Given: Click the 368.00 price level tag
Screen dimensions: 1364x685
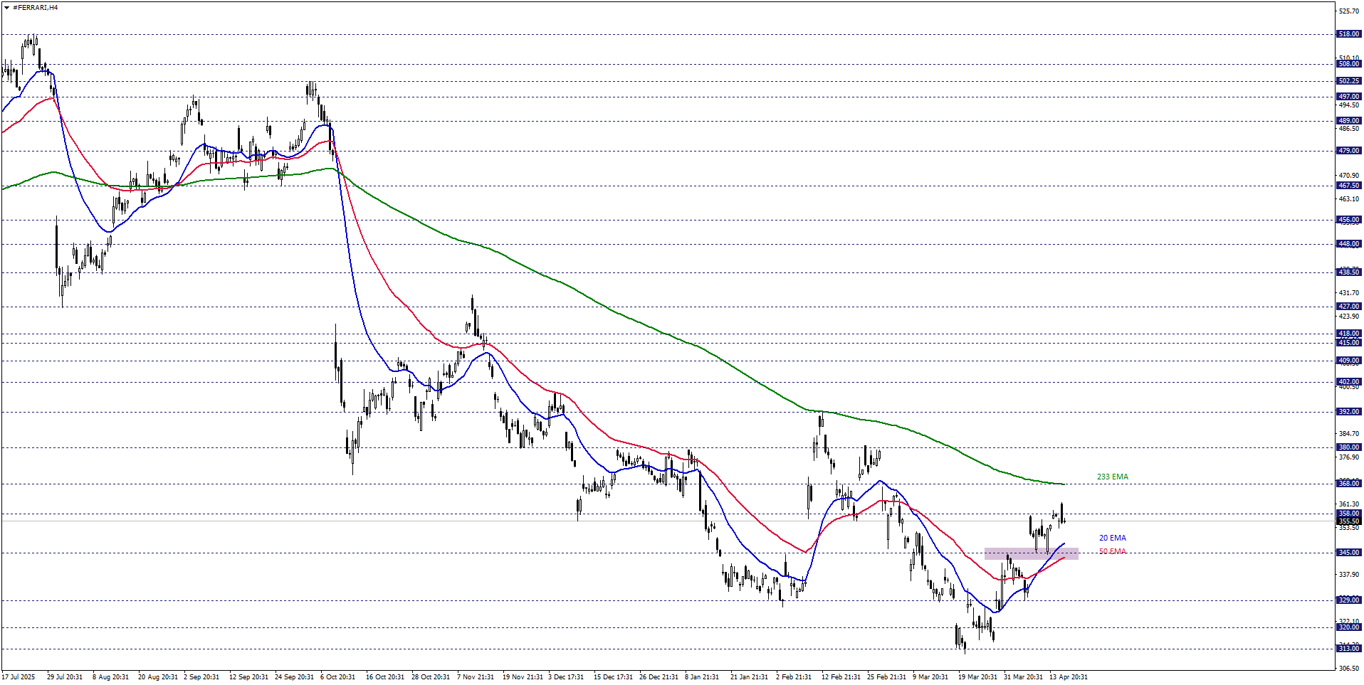Looking at the screenshot, I should coord(1348,484).
